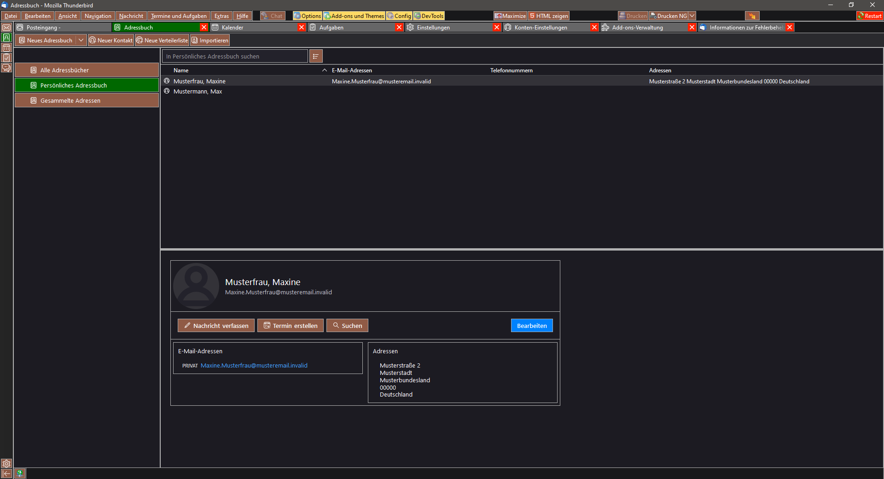The width and height of the screenshot is (884, 479).
Task: Open the Extras menu
Action: [x=221, y=16]
